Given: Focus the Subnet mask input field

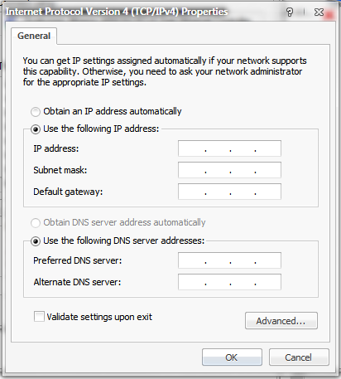Looking at the screenshot, I should point(229,170).
